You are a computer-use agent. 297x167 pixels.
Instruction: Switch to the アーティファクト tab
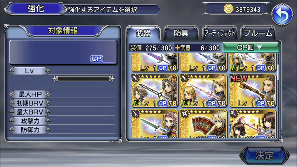[x=220, y=33]
